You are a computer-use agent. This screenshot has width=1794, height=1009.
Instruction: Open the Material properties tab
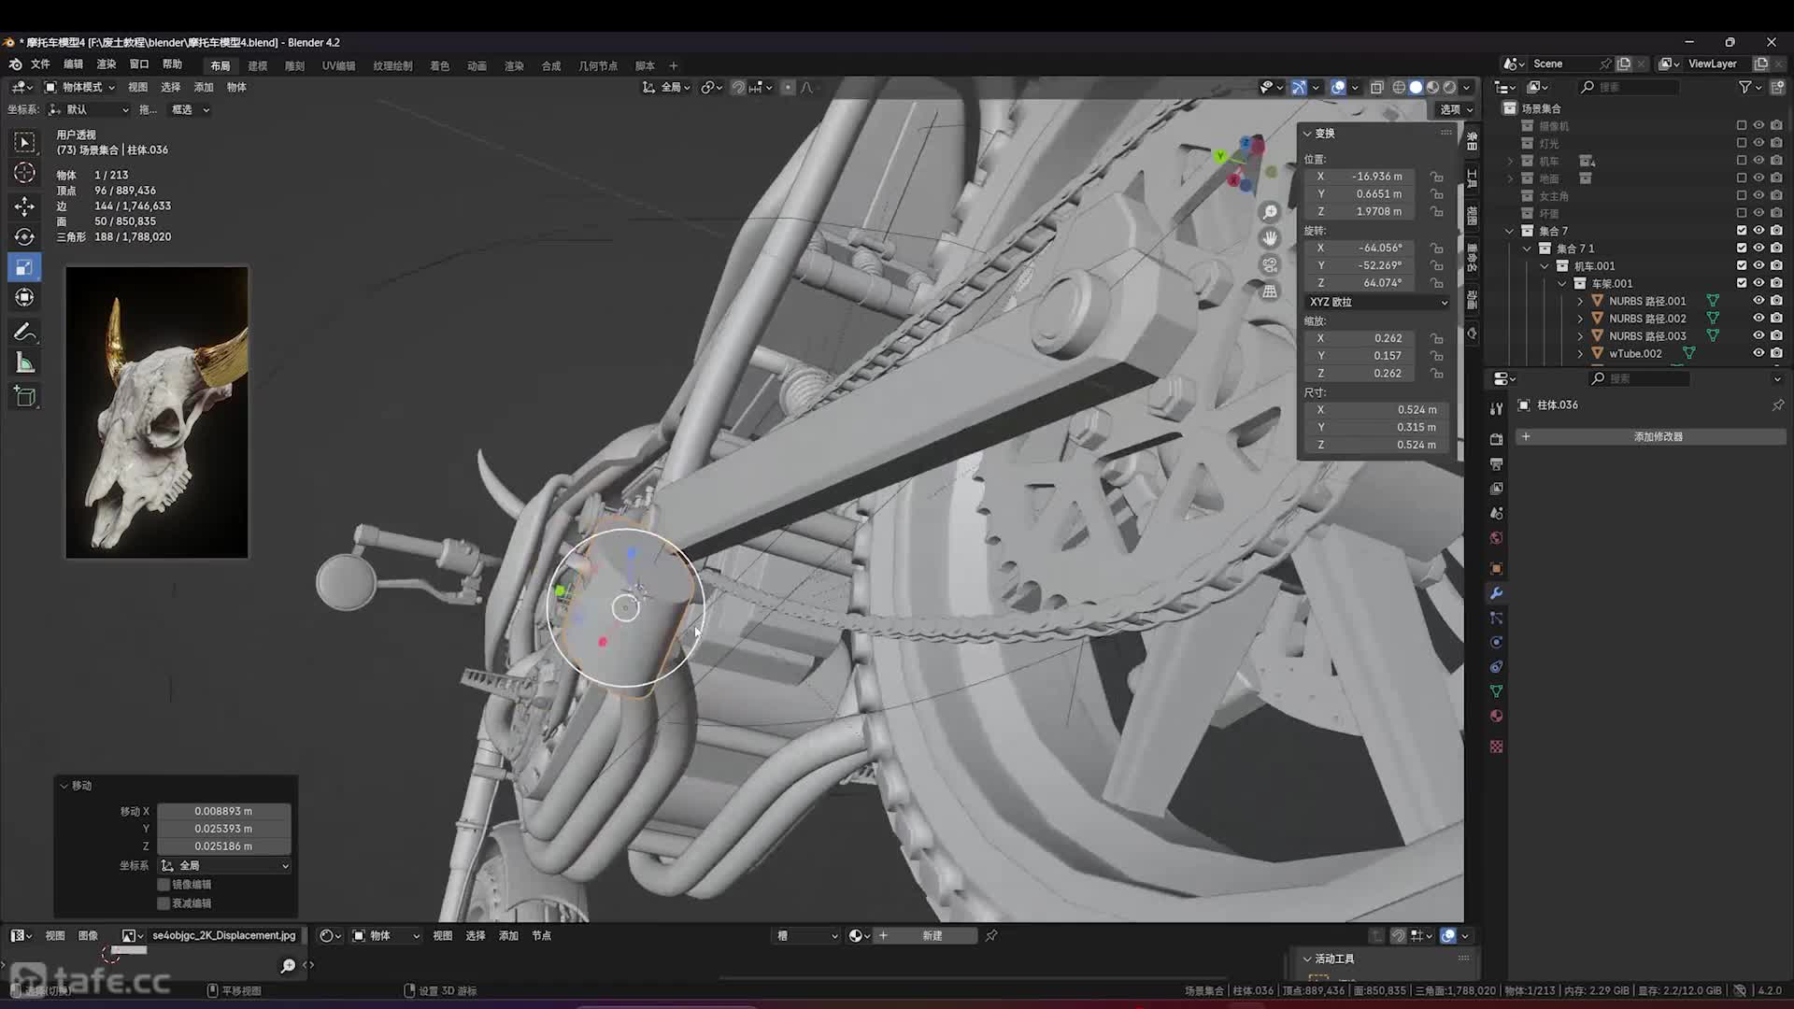pyautogui.click(x=1496, y=717)
